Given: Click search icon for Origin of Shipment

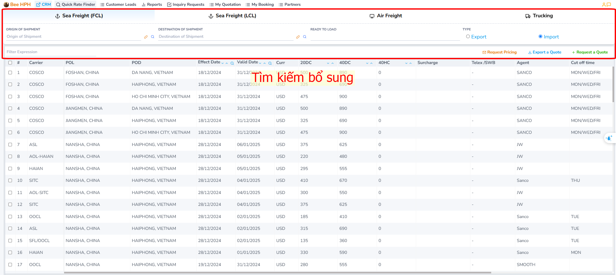Looking at the screenshot, I should 153,37.
